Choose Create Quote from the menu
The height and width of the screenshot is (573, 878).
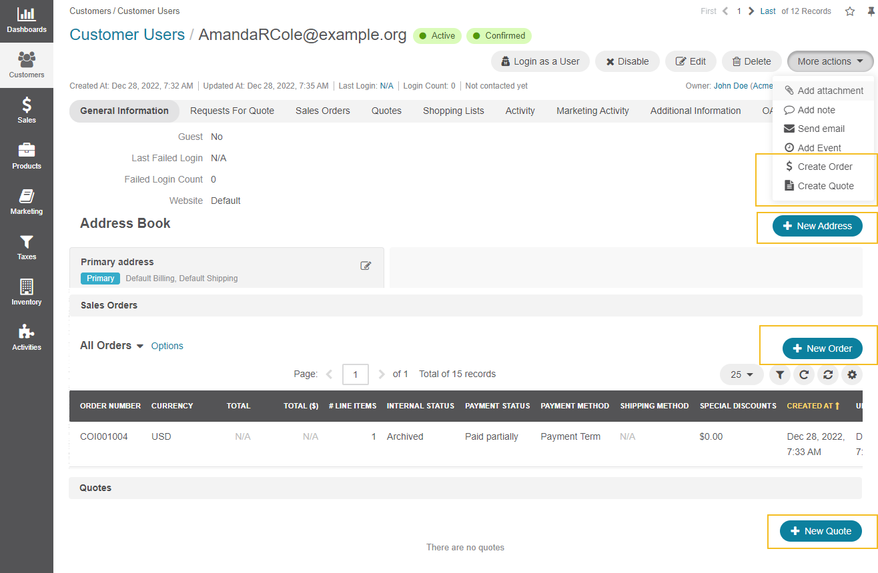(x=823, y=186)
